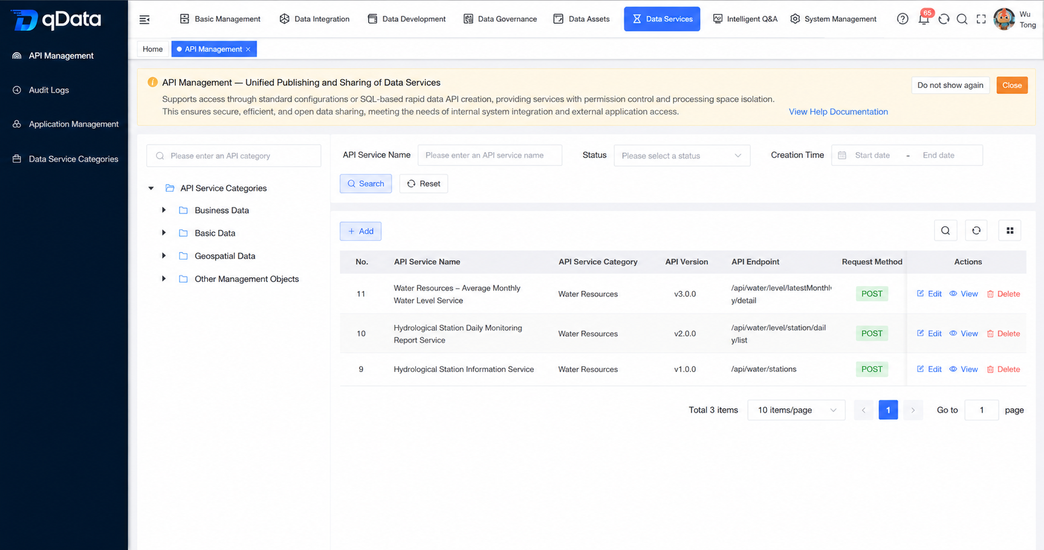Toggle table search panel magnifier icon

(x=945, y=231)
